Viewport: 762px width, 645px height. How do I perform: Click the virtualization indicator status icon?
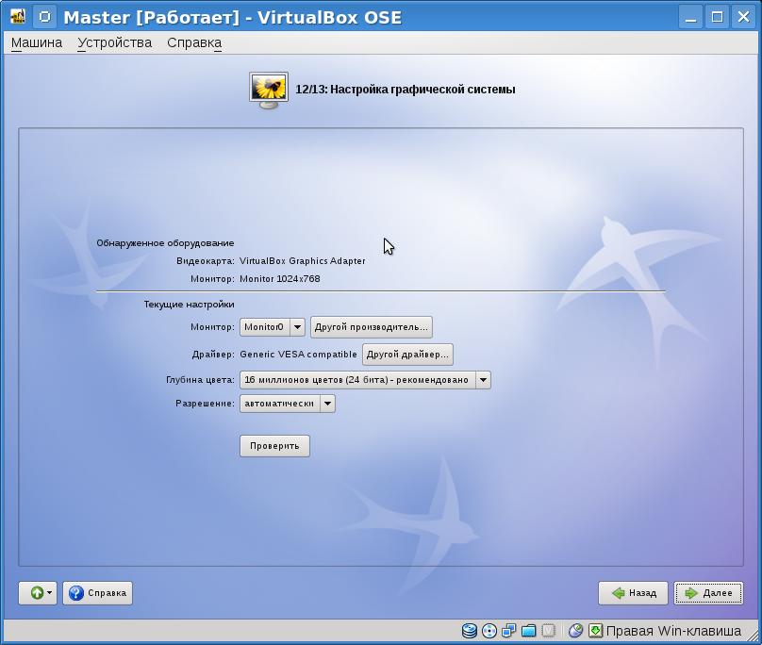pyautogui.click(x=549, y=631)
